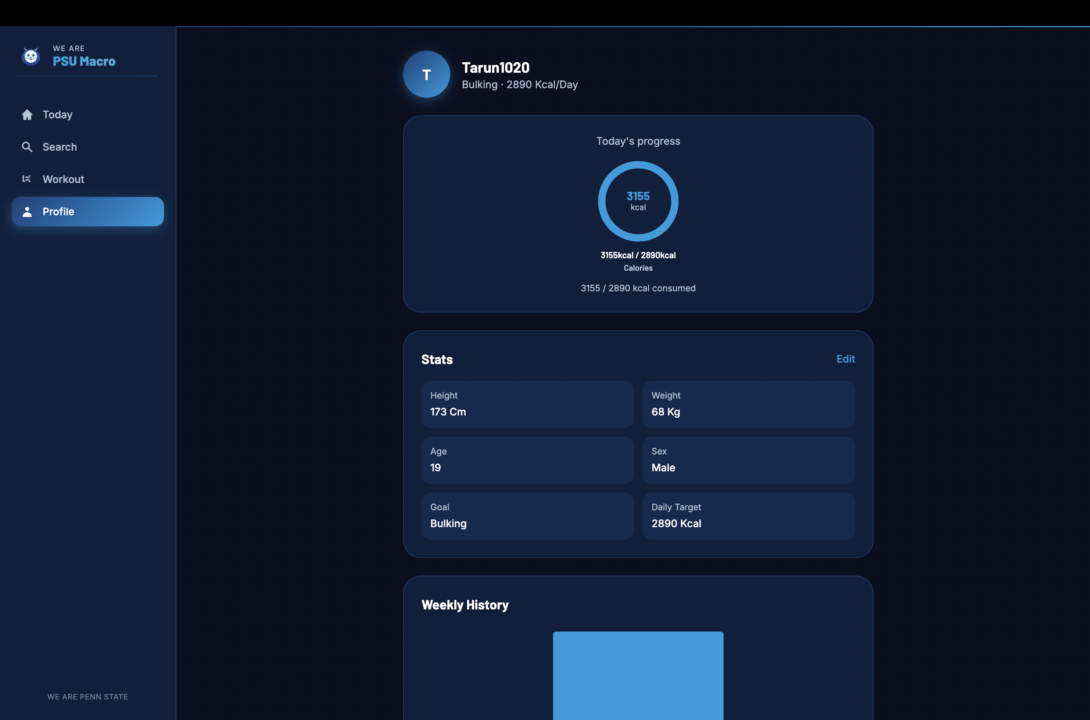The width and height of the screenshot is (1090, 720).
Task: Click the Age 19 stat tile
Action: (x=527, y=460)
